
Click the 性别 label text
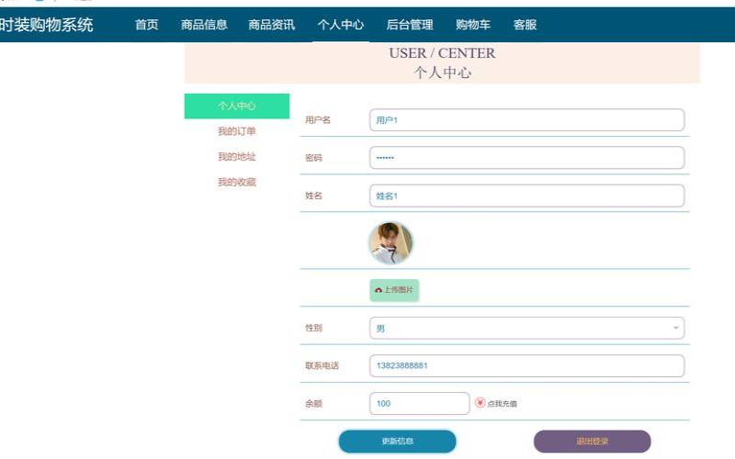[x=313, y=328]
